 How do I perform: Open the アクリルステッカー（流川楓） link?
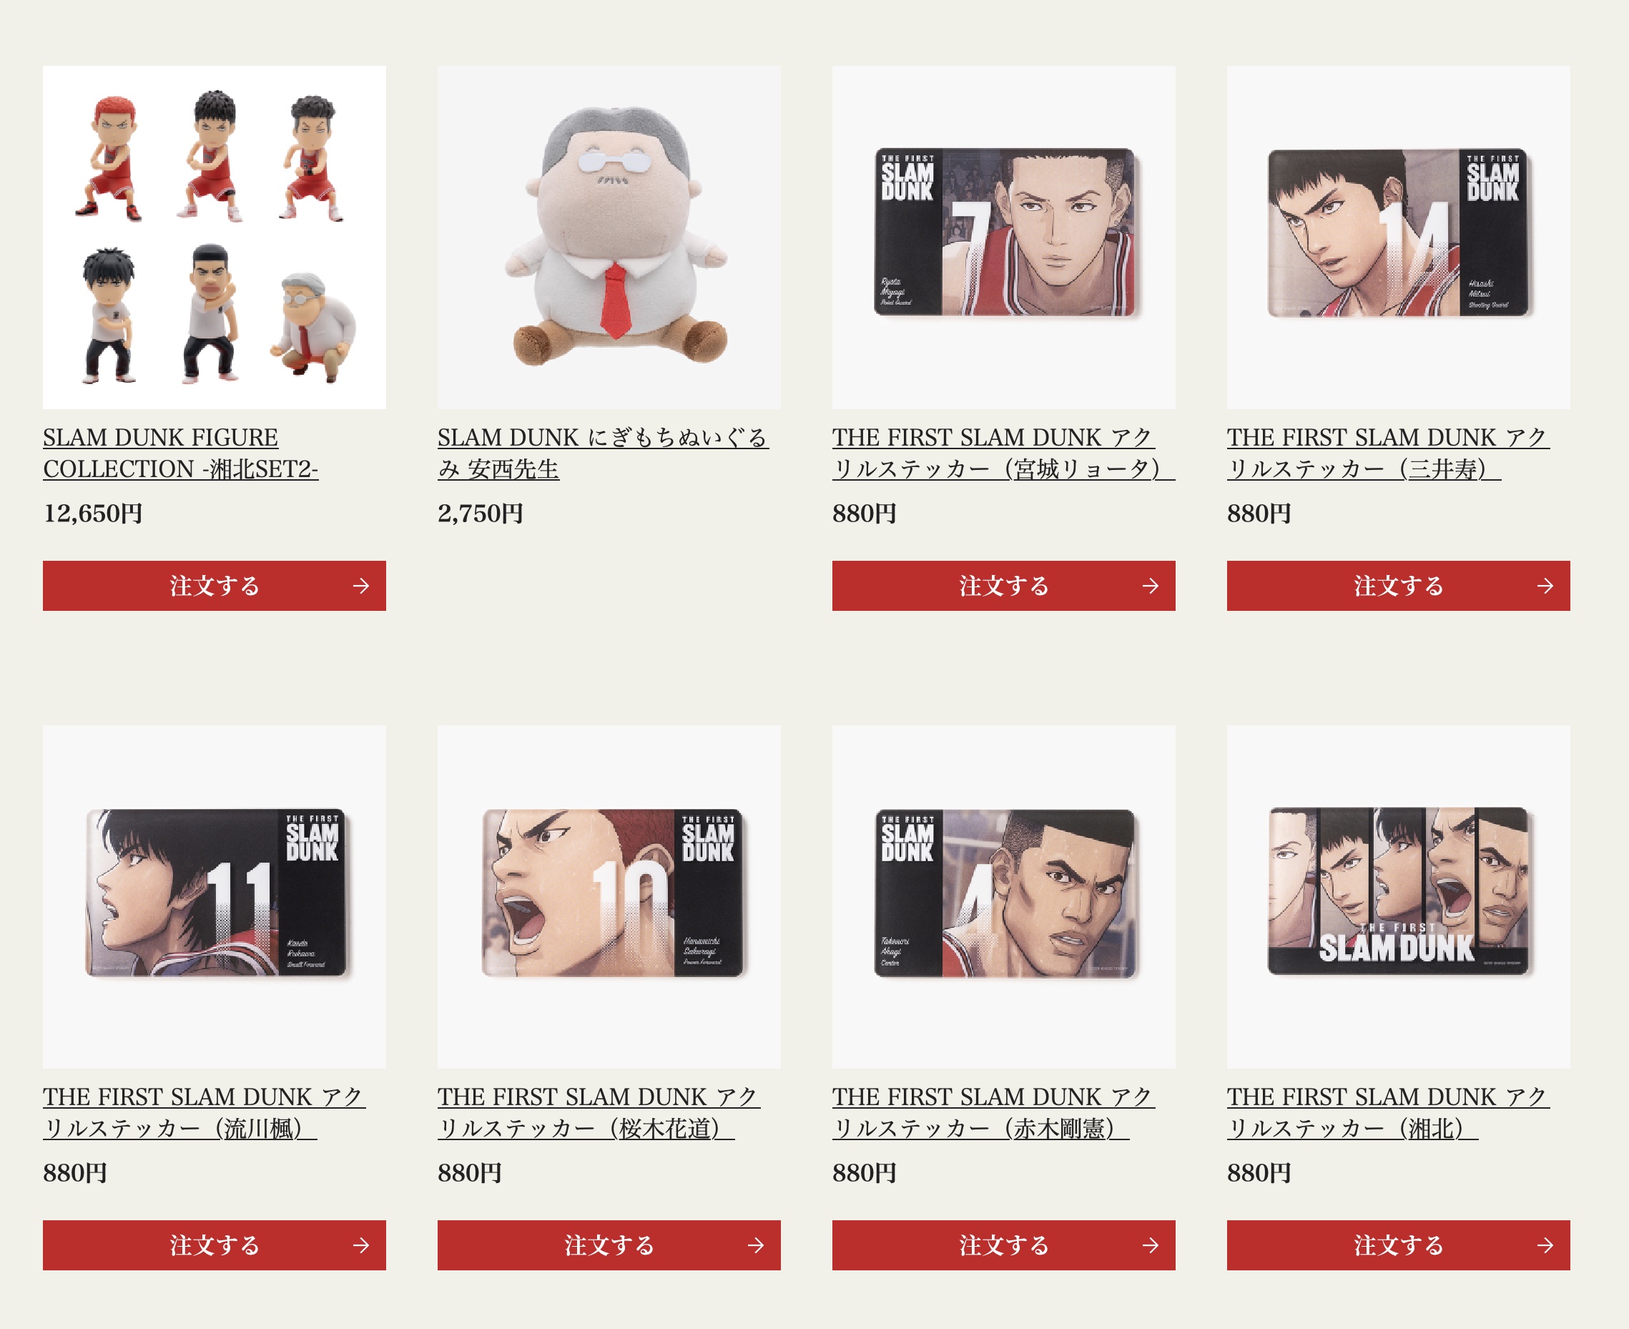(205, 1112)
